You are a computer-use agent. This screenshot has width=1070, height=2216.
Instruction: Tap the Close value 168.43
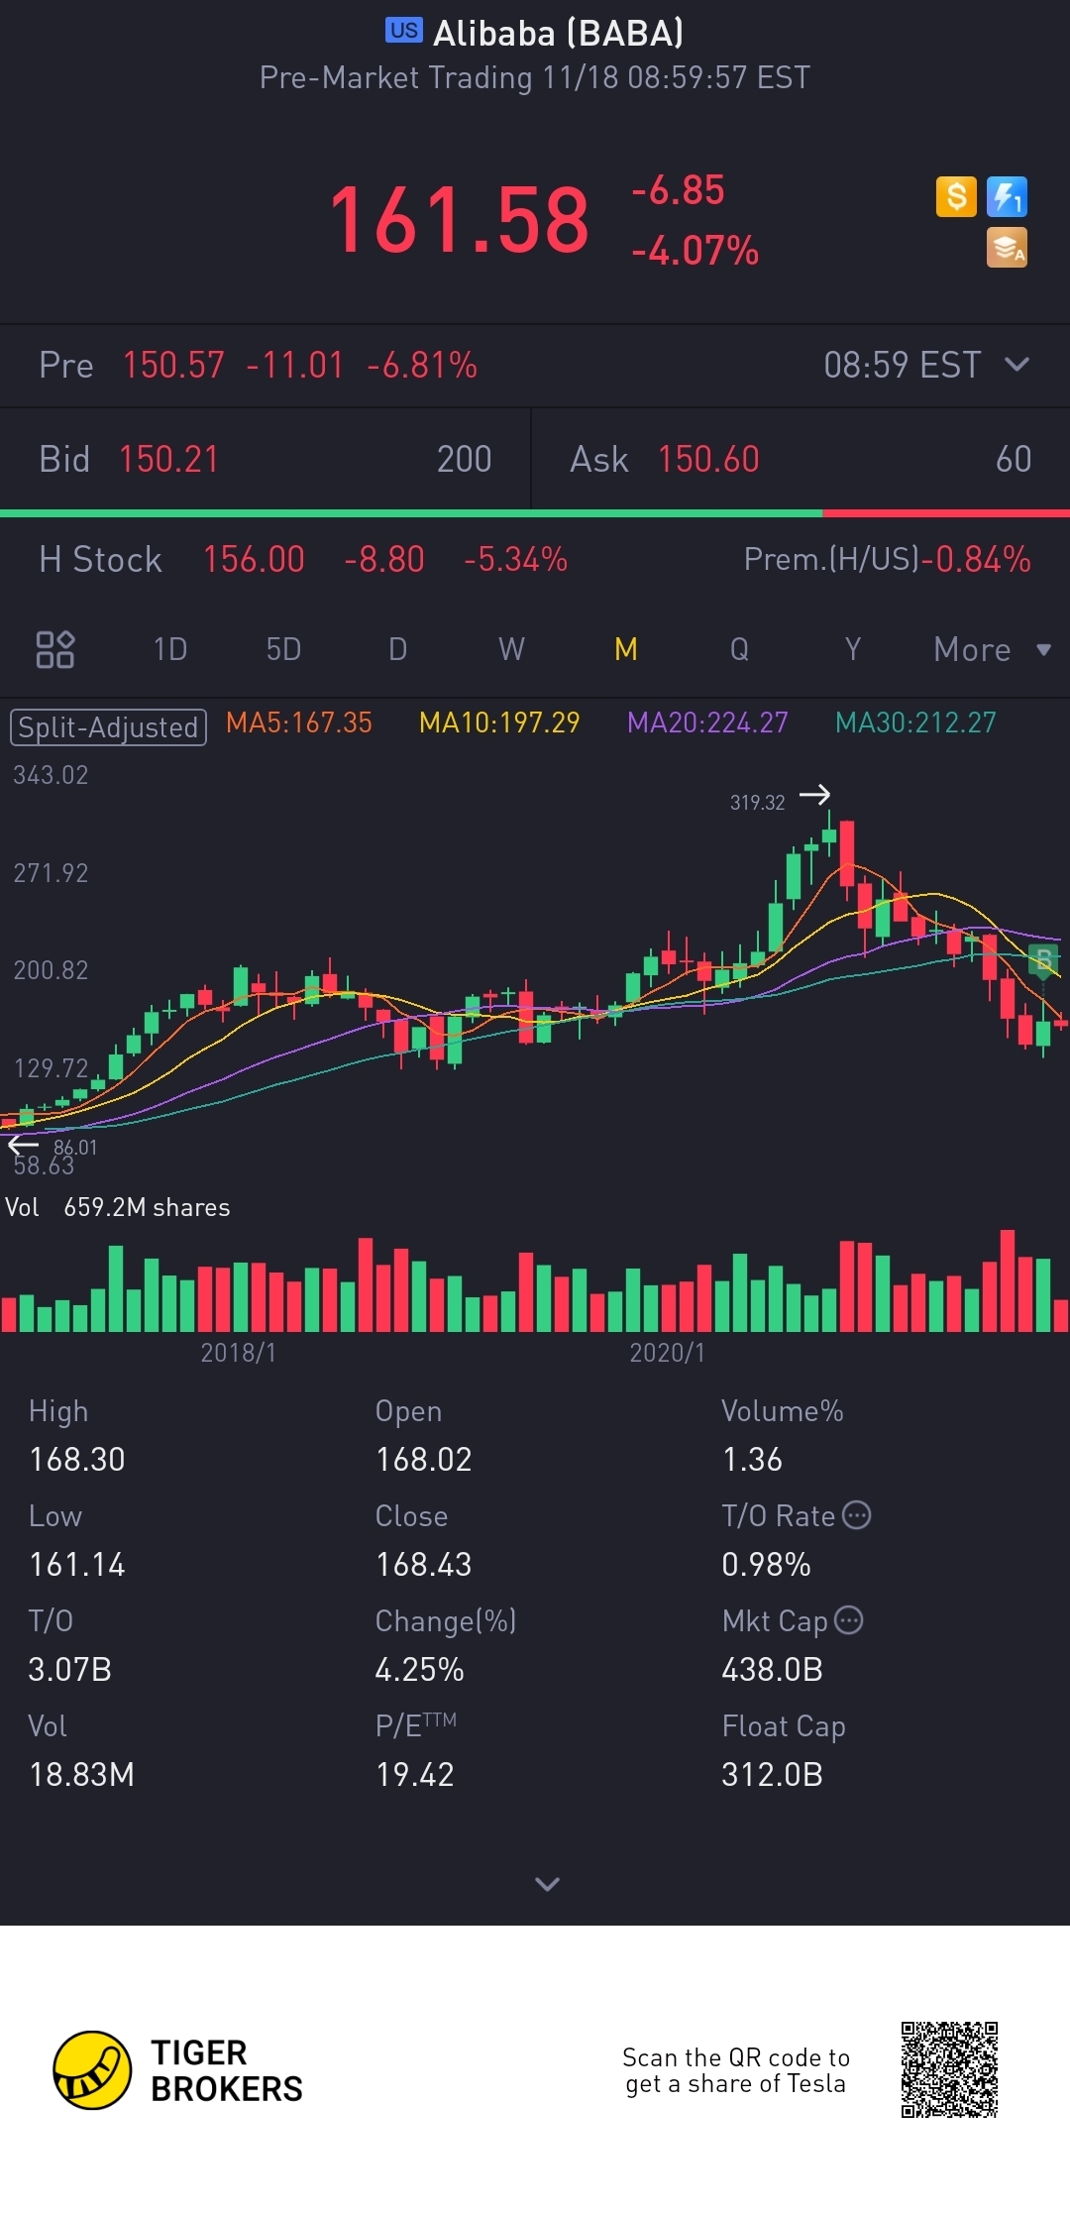pyautogui.click(x=424, y=1564)
